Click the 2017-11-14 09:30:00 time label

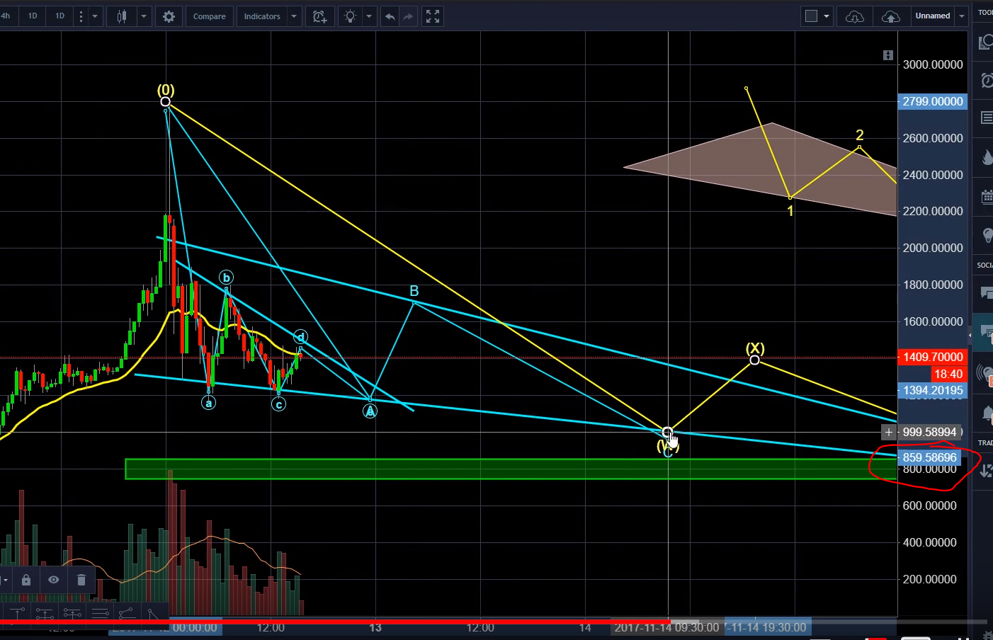pos(666,627)
